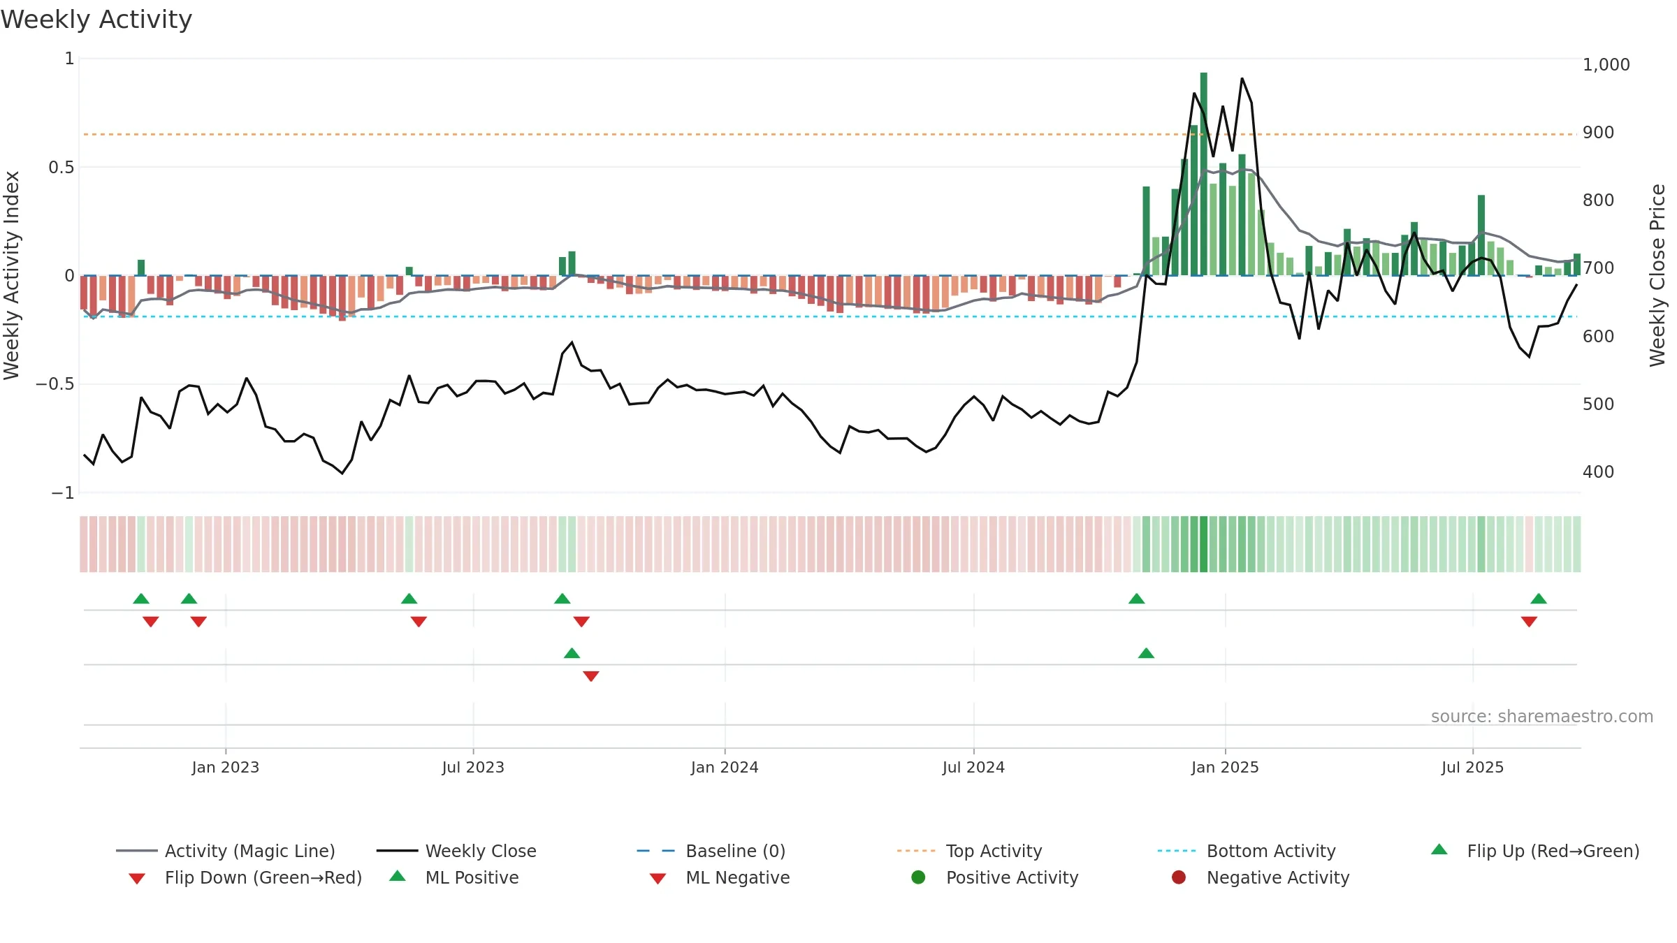Viewport: 1677px width, 943px height.
Task: Toggle the ML Negative legend entry
Action: (720, 877)
